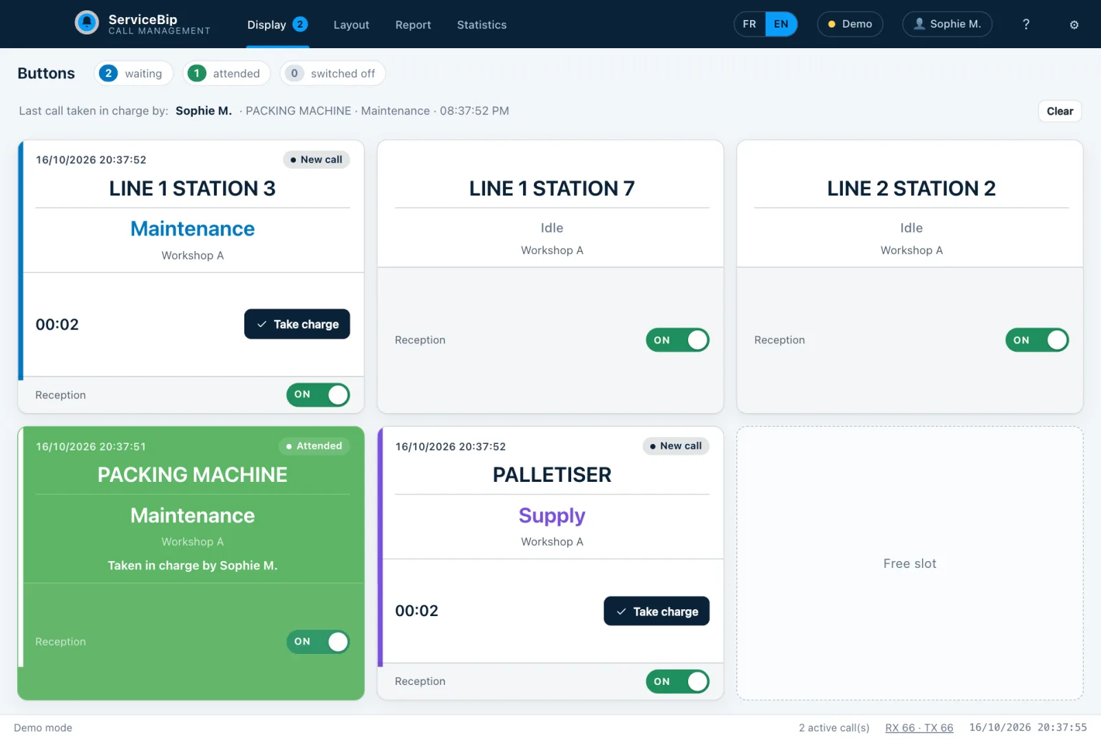The image size is (1101, 740).
Task: Filter by waiting calls chip
Action: pyautogui.click(x=133, y=74)
